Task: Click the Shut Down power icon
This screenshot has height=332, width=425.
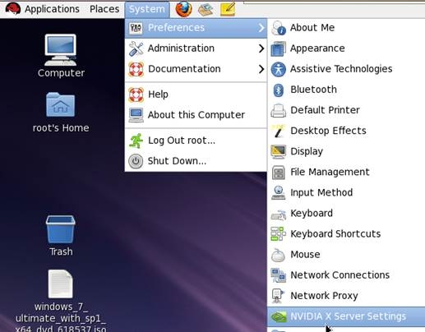Action: tap(136, 161)
